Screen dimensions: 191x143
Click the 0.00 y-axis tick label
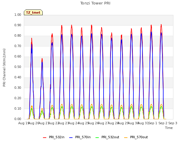click(x=18, y=119)
